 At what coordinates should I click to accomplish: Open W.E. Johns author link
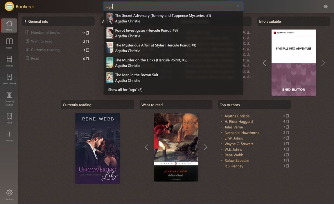pyautogui.click(x=233, y=149)
